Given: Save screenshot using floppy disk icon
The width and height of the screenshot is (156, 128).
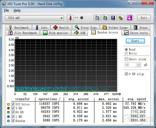Looking at the screenshot, I should click(x=113, y=18).
